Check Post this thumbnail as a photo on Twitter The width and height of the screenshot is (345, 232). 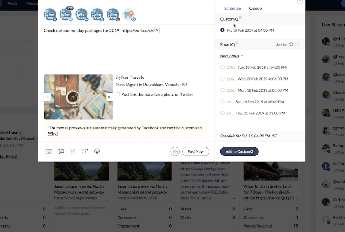point(118,94)
